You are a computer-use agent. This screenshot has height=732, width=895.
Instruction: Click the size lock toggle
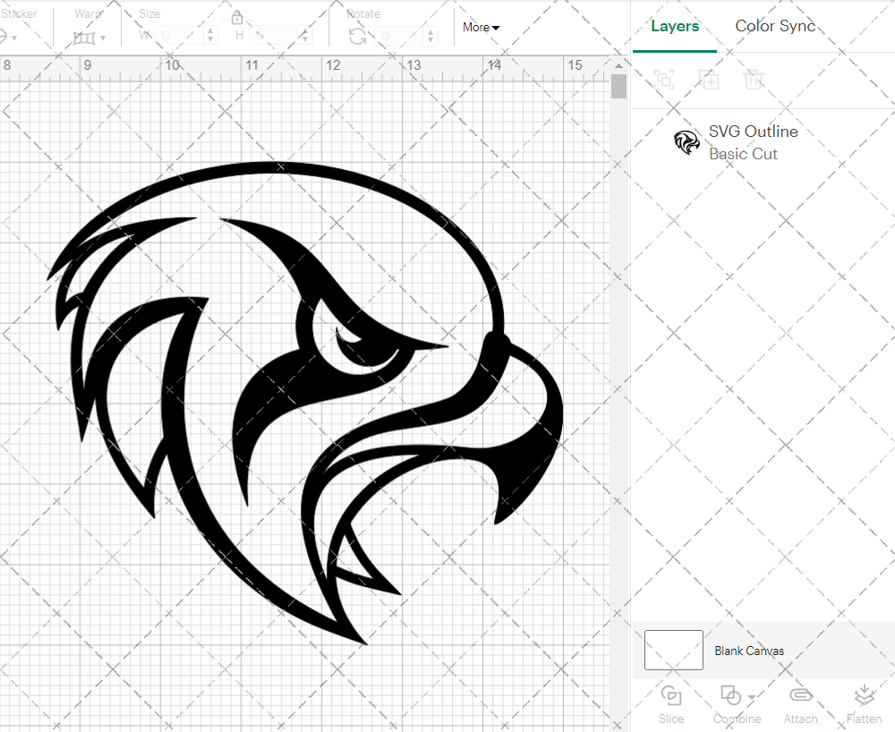(237, 17)
